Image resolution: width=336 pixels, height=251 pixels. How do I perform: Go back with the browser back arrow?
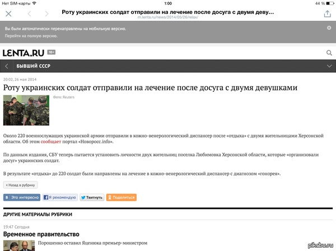point(29,14)
